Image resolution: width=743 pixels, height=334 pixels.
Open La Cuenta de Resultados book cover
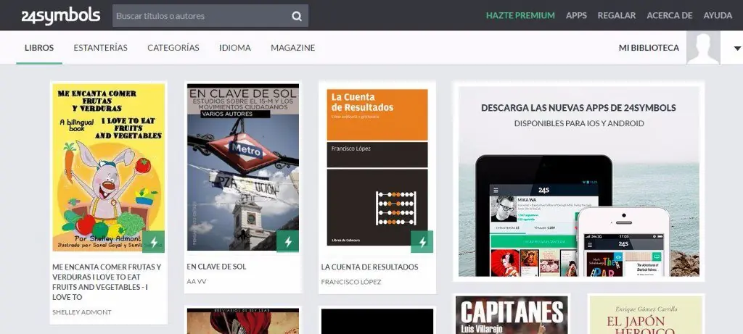pos(377,167)
